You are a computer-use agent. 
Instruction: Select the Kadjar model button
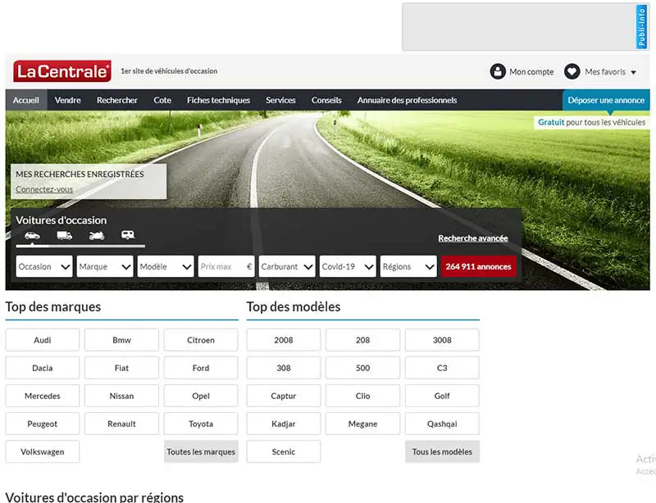tap(284, 424)
